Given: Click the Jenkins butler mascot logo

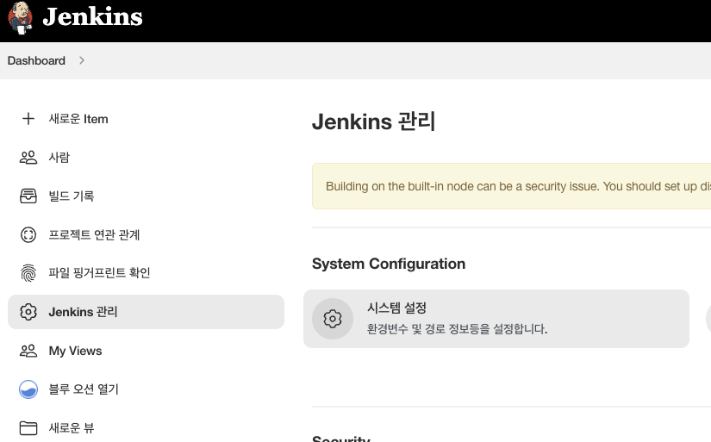Looking at the screenshot, I should click(x=20, y=18).
